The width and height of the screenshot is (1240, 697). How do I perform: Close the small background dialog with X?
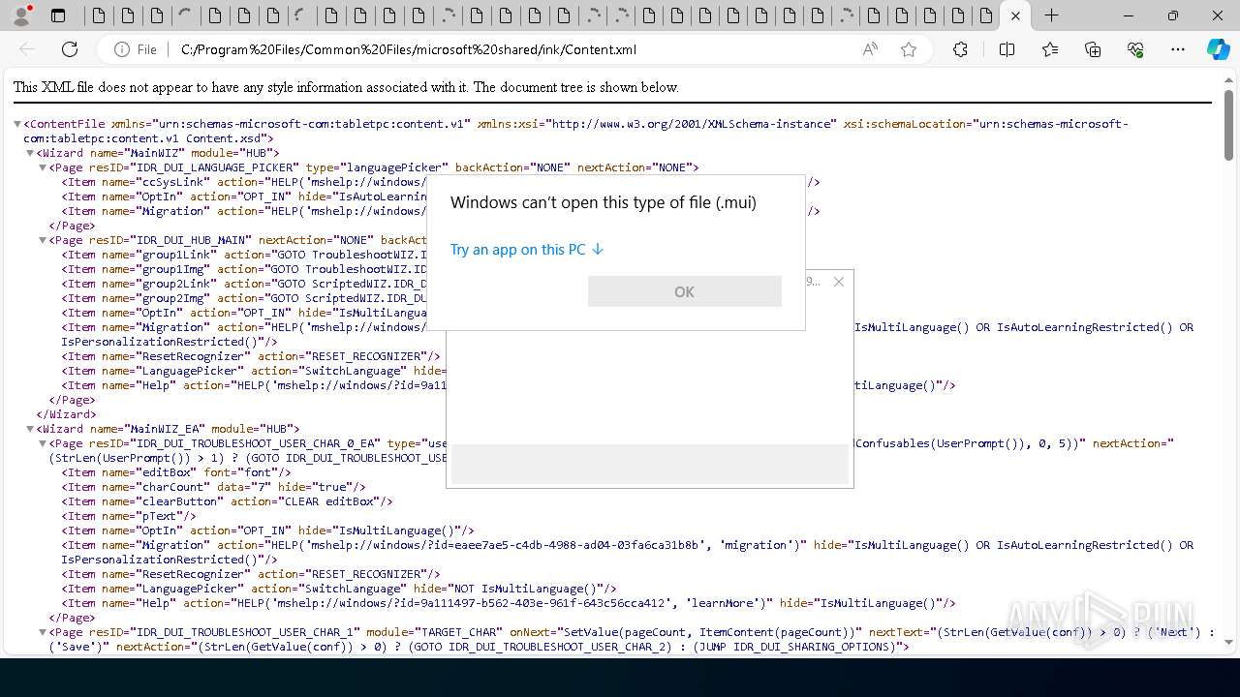pos(839,282)
